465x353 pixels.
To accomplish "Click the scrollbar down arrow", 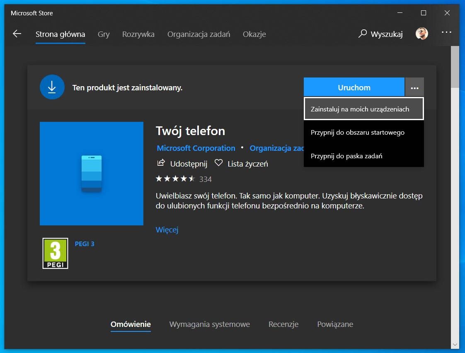I will click(x=455, y=345).
